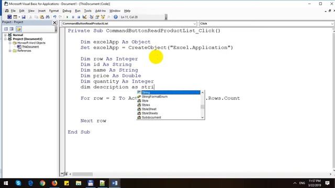Choose String in the autocomplete list
The height and width of the screenshot is (188, 335).
coord(169,92)
